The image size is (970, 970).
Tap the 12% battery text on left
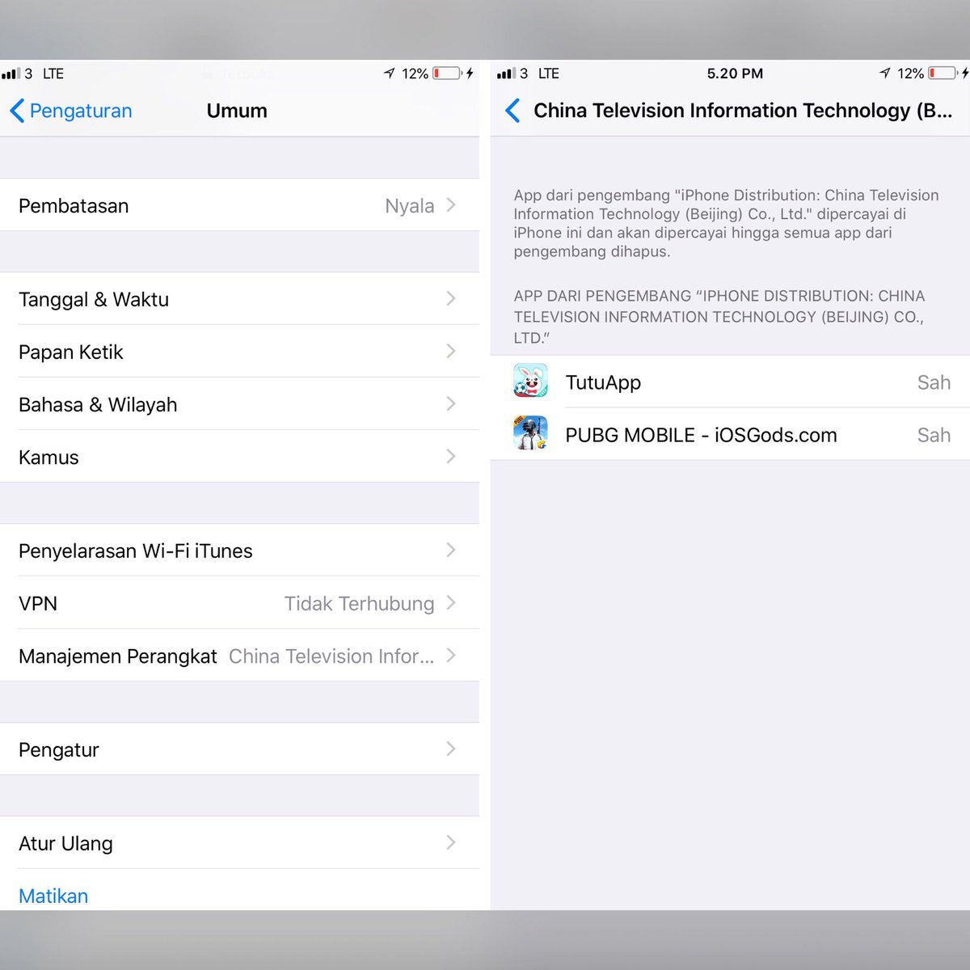pyautogui.click(x=415, y=74)
